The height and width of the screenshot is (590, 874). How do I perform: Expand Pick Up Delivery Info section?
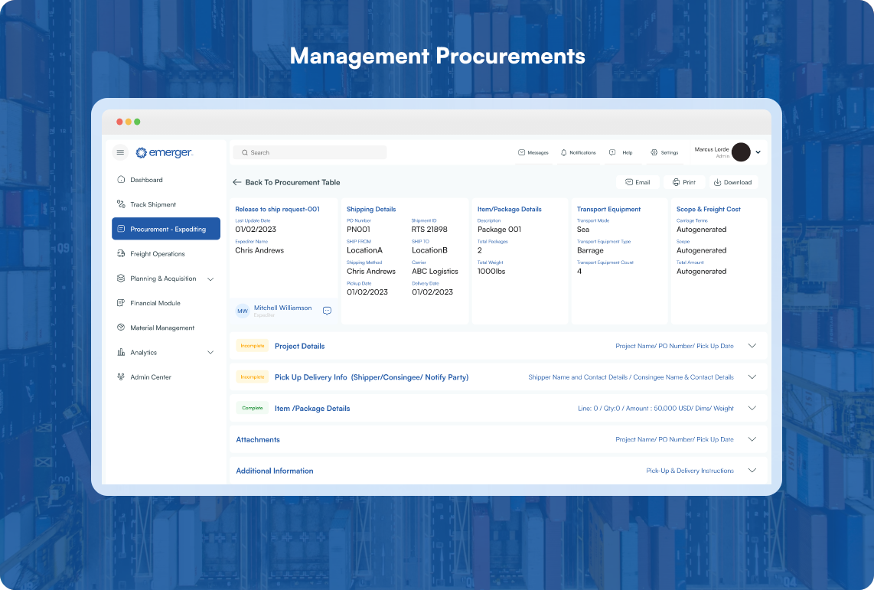[752, 377]
